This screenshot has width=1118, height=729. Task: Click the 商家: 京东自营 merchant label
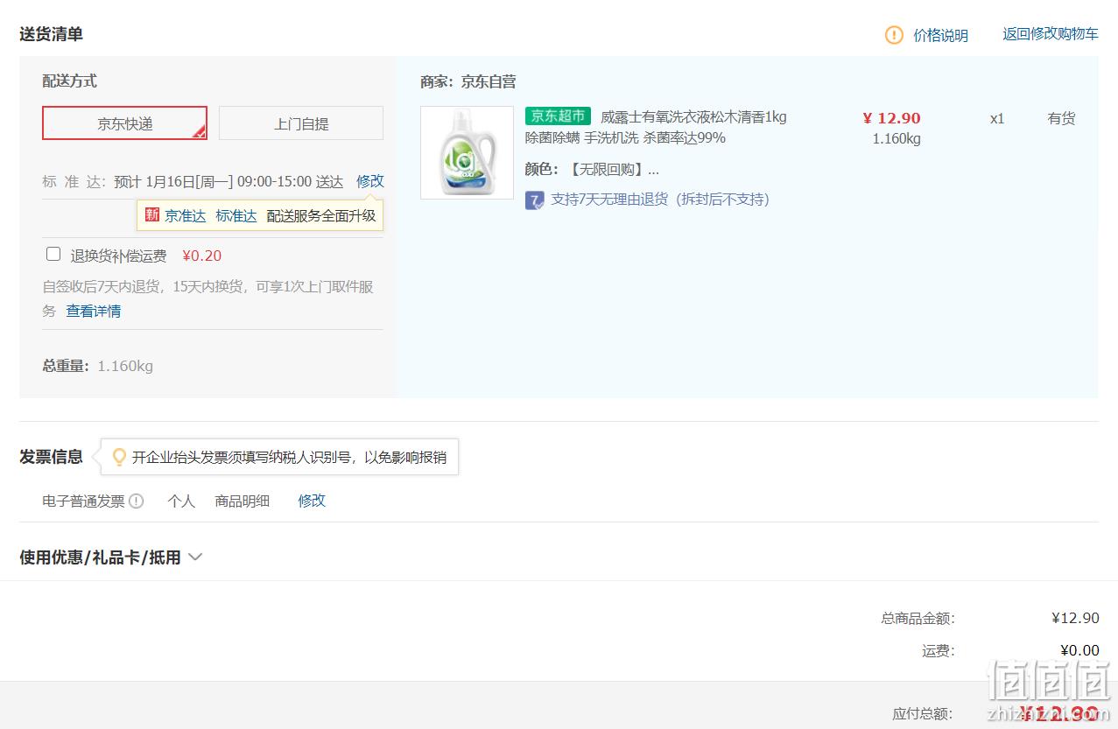(x=468, y=81)
